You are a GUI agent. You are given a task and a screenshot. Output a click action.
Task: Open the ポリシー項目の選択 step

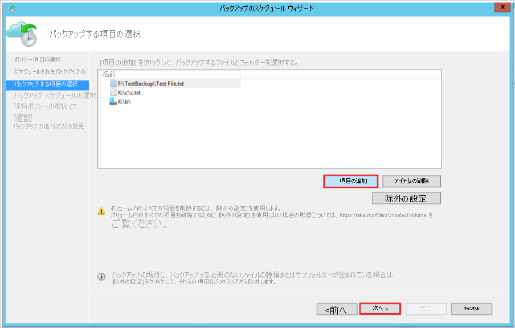pyautogui.click(x=37, y=59)
